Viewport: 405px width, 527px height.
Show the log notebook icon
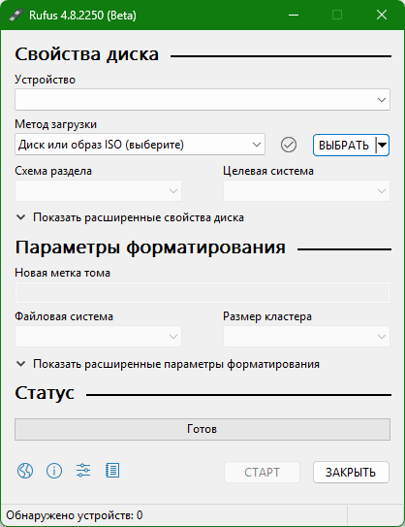pyautogui.click(x=112, y=470)
